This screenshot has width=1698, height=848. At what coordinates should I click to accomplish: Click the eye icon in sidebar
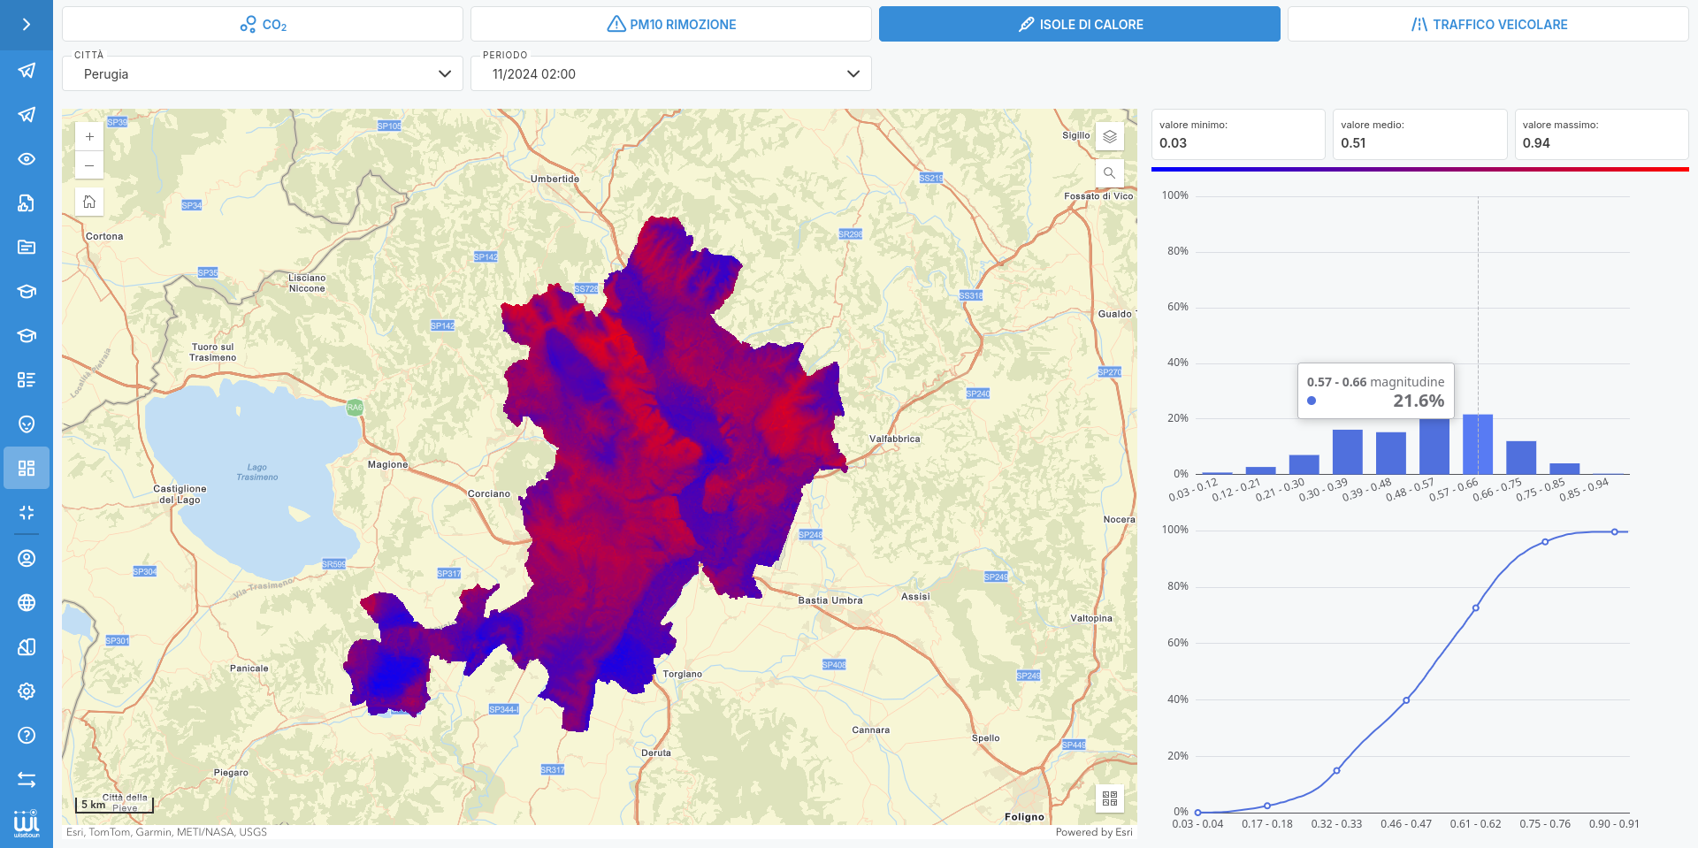pyautogui.click(x=27, y=159)
